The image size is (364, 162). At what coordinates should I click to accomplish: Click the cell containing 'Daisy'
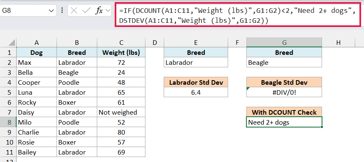coord(37,112)
